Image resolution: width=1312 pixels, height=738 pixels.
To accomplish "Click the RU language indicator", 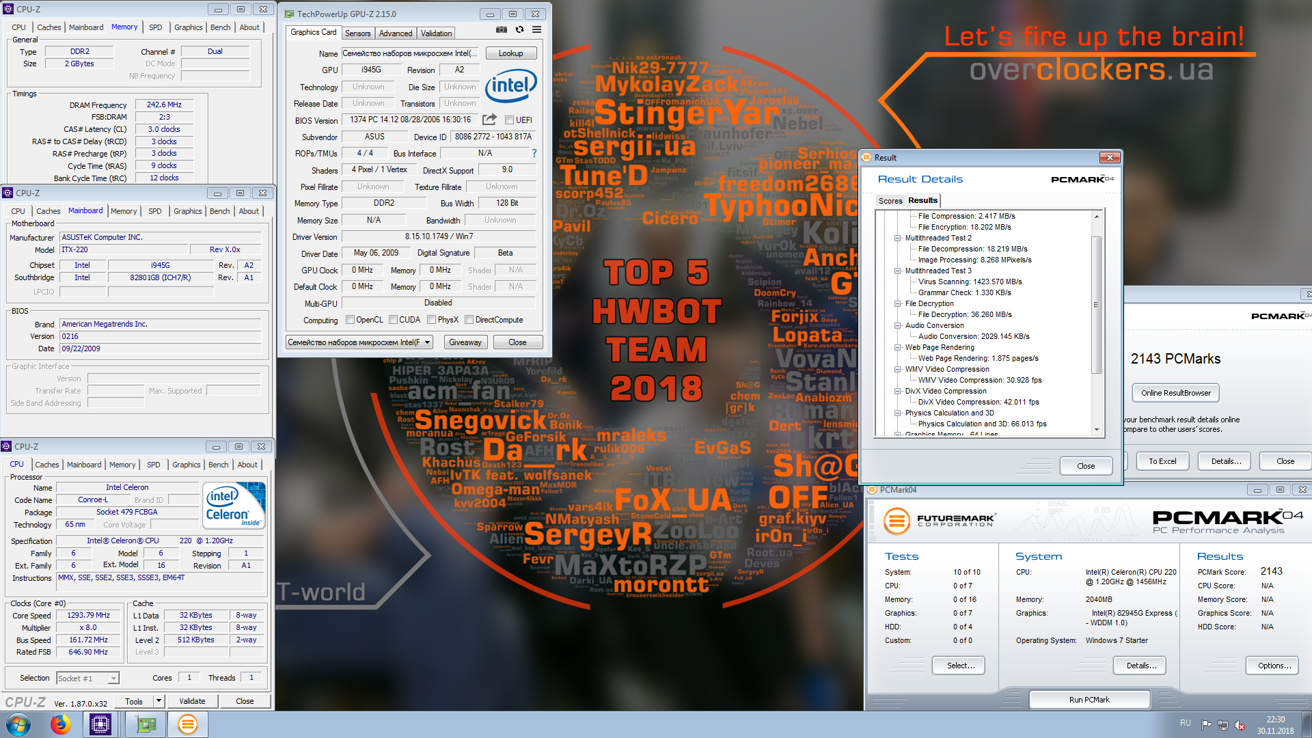I will [x=1186, y=723].
